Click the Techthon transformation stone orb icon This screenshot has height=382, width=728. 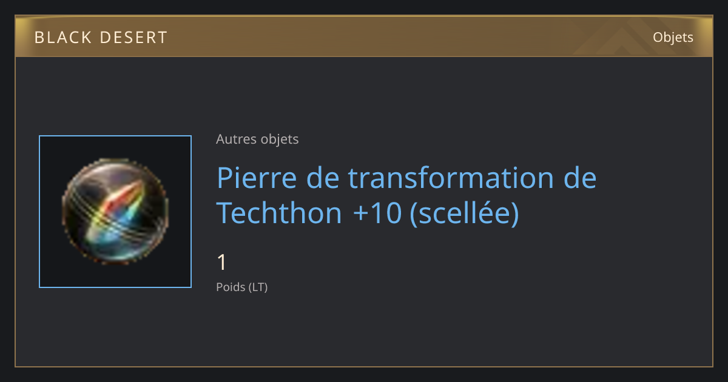click(115, 211)
